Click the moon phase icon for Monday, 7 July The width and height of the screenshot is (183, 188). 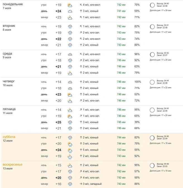pyautogui.click(x=152, y=5)
